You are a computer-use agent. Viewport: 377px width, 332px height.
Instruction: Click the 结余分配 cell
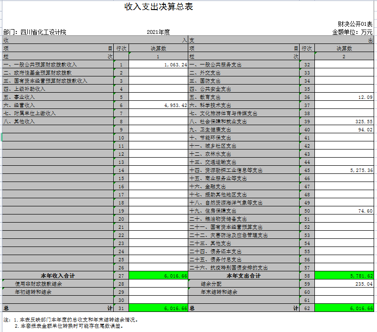244,284
